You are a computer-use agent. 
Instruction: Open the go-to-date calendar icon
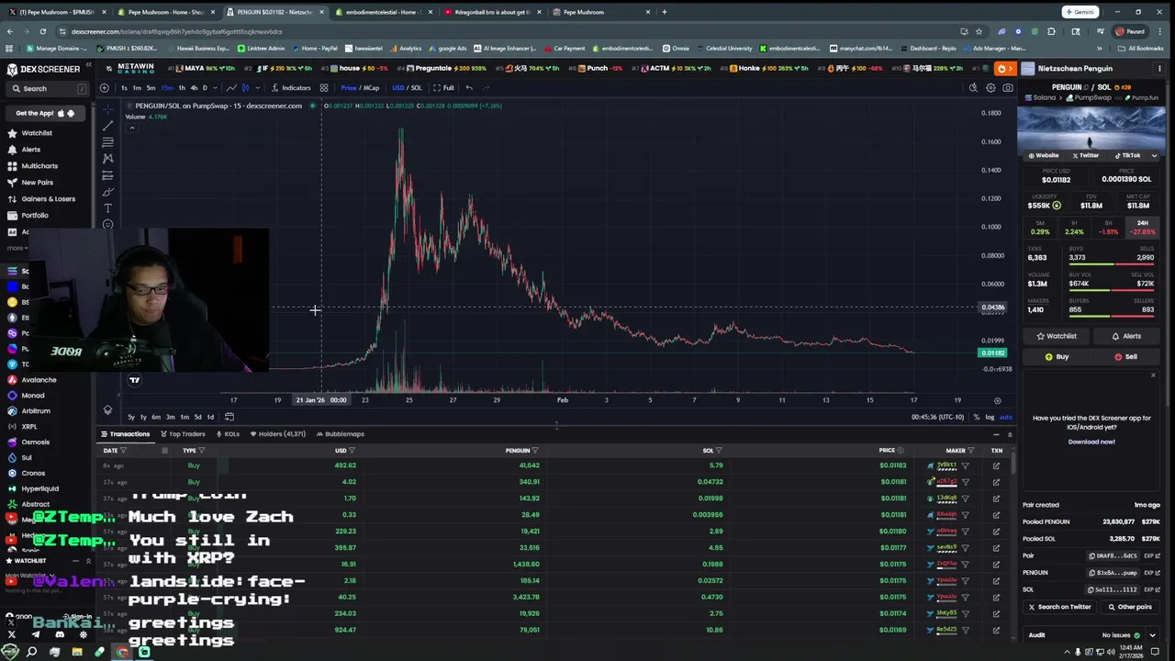(229, 417)
